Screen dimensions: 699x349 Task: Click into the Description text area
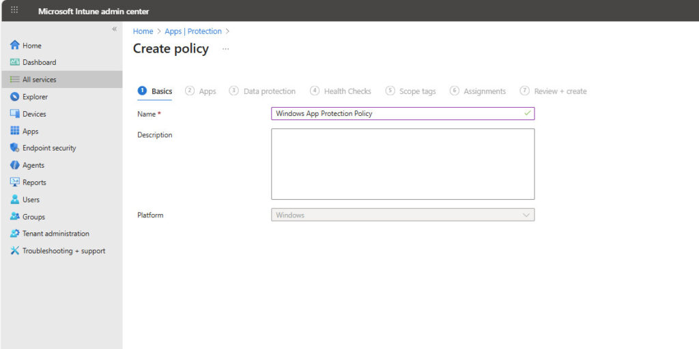pos(403,164)
